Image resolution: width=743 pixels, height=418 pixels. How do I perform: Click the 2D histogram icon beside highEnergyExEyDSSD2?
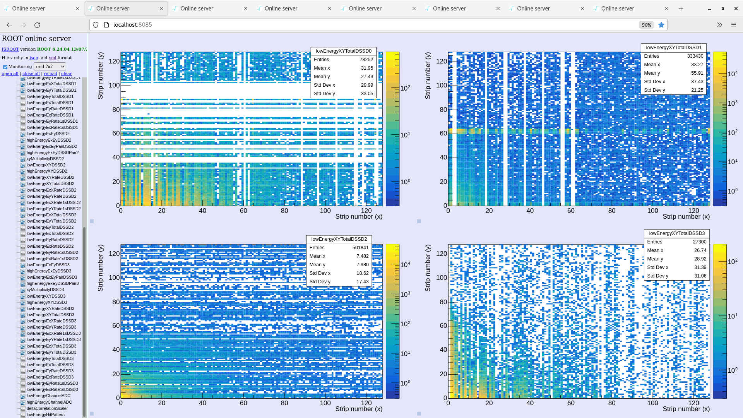coord(23,140)
